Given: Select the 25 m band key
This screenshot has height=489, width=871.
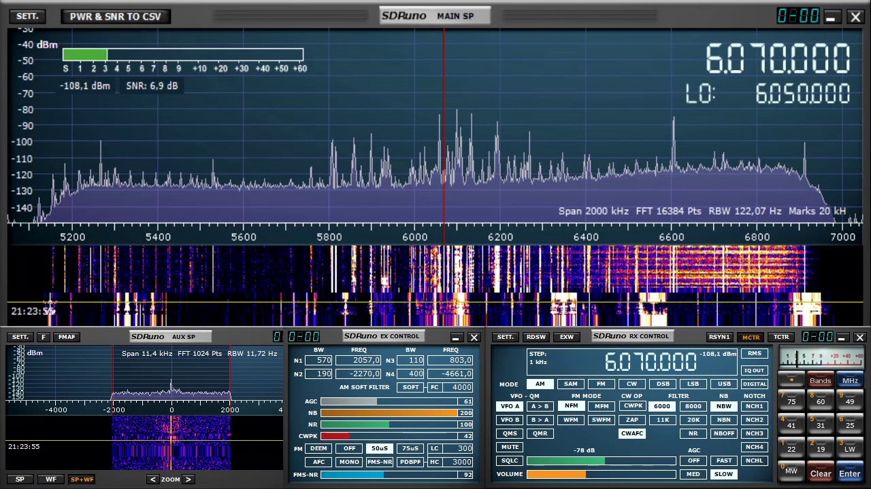Looking at the screenshot, I should 850,423.
